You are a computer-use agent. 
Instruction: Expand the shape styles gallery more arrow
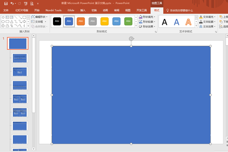pyautogui.click(x=136, y=26)
